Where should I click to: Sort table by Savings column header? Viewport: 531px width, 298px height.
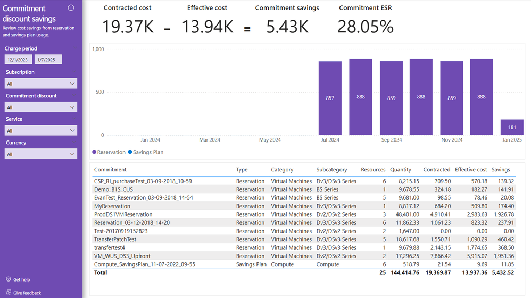[x=501, y=170]
